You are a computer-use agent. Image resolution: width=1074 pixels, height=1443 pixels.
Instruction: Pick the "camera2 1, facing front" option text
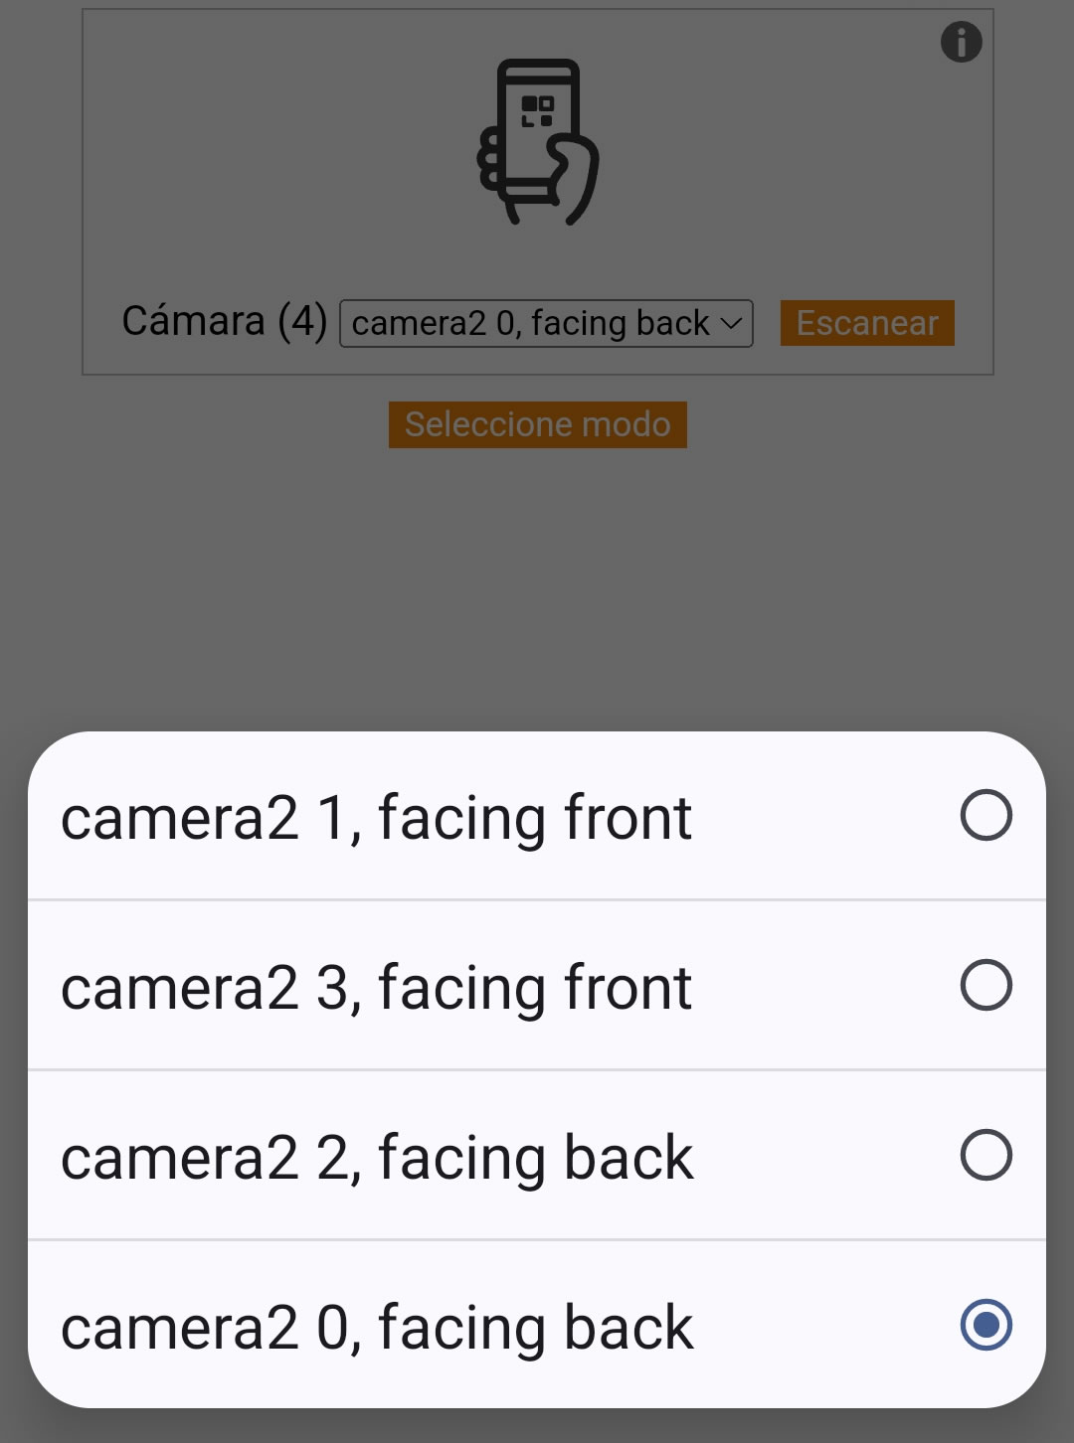376,818
